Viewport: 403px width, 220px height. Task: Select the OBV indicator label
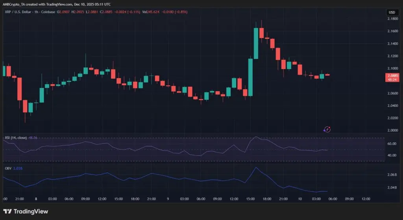pyautogui.click(x=7, y=168)
